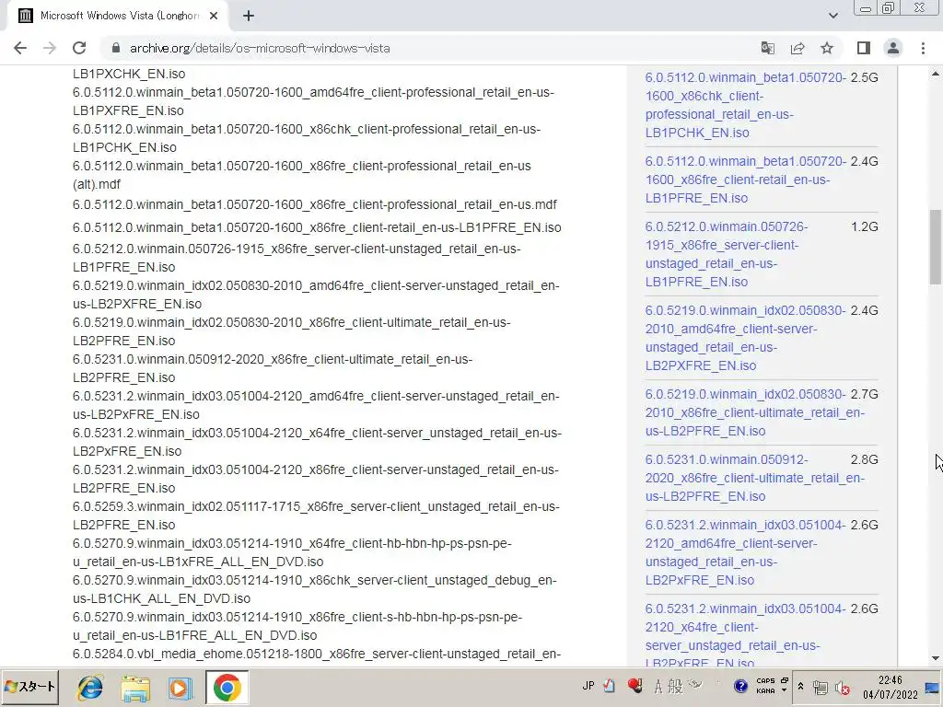Open IME help question mark icon

[740, 686]
